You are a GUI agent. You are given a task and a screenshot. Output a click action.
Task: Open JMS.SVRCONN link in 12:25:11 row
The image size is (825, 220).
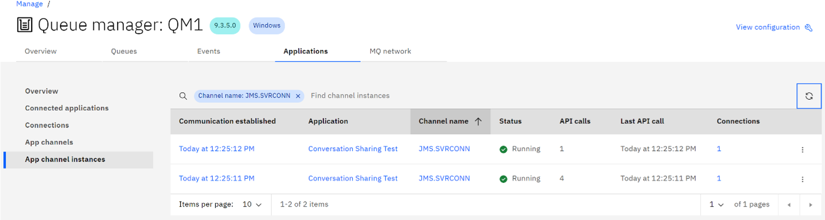point(444,178)
